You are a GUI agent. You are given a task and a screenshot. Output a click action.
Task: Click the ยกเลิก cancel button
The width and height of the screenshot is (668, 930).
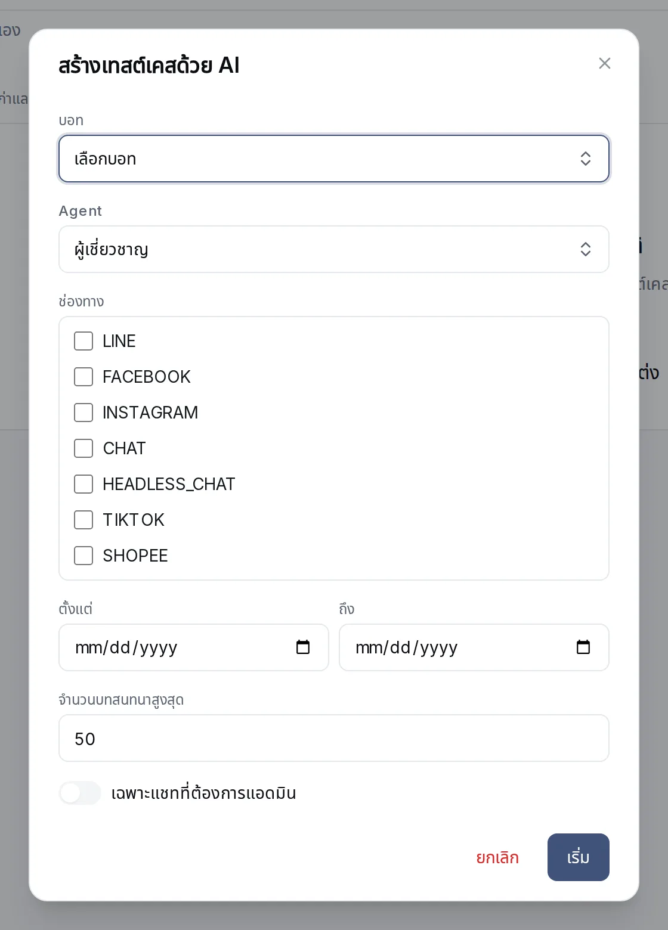(497, 857)
